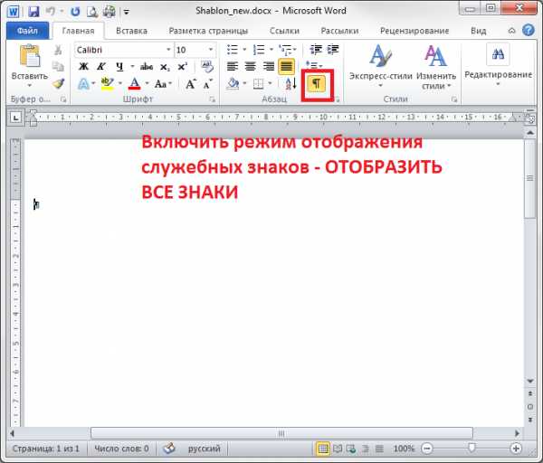Switch to the Ссылки tab

pos(284,31)
